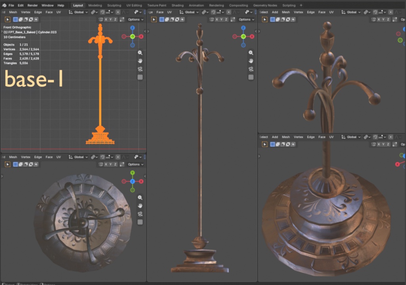Switch to the Sculpting workspace tab
Viewport: 406px width, 285px height.
(x=114, y=5)
